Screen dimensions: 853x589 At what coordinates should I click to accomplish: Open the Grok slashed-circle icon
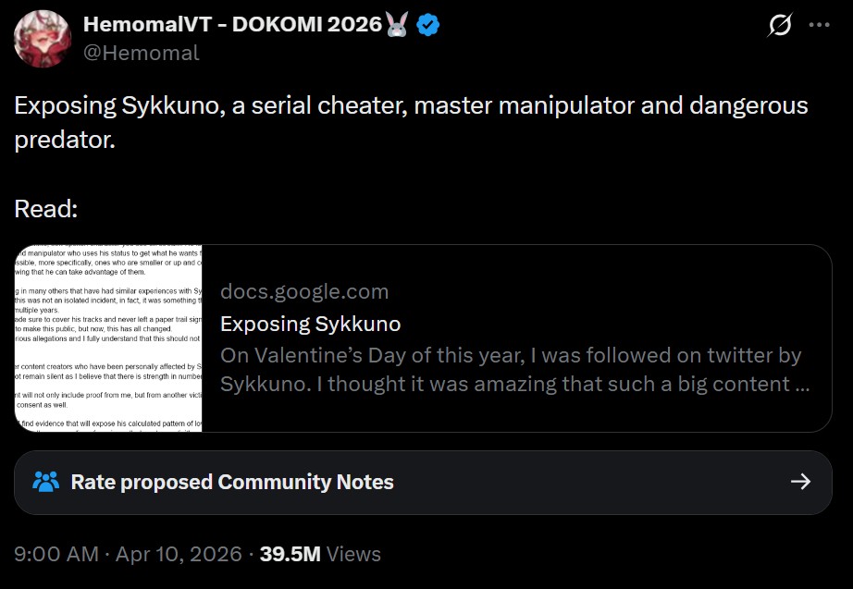[x=780, y=26]
